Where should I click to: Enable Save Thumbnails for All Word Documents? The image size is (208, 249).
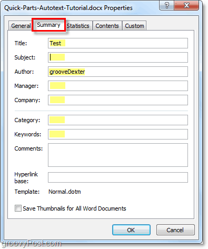point(18,208)
